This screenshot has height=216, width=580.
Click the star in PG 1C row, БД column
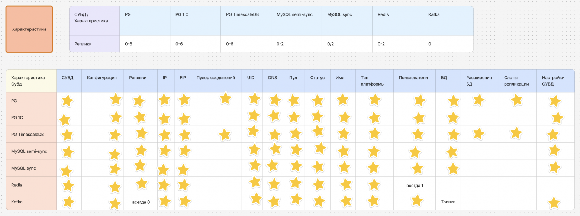pyautogui.click(x=453, y=118)
